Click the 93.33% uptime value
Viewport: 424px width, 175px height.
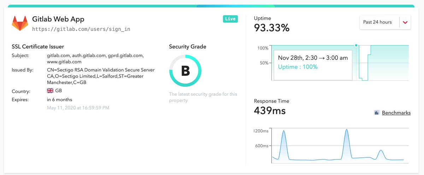tap(272, 27)
